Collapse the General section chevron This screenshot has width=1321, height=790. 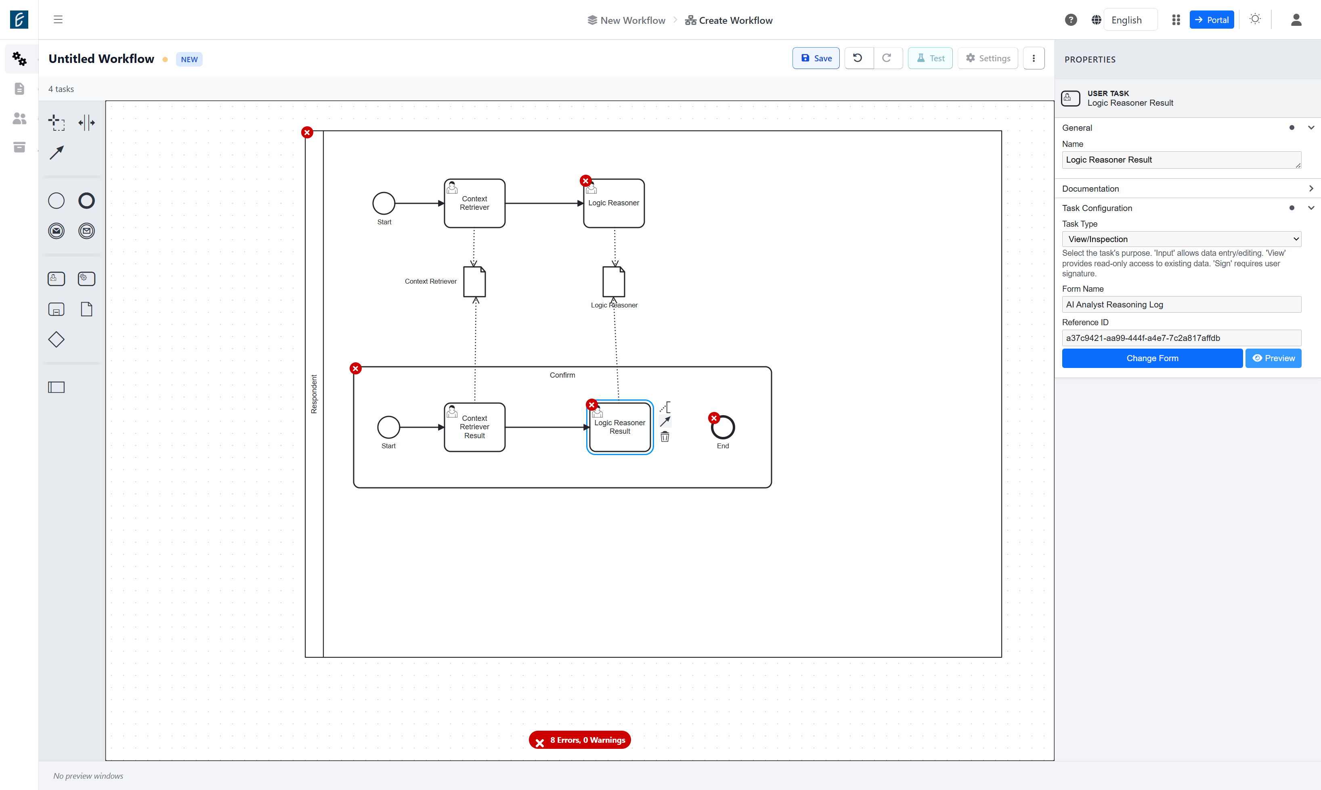pyautogui.click(x=1311, y=127)
